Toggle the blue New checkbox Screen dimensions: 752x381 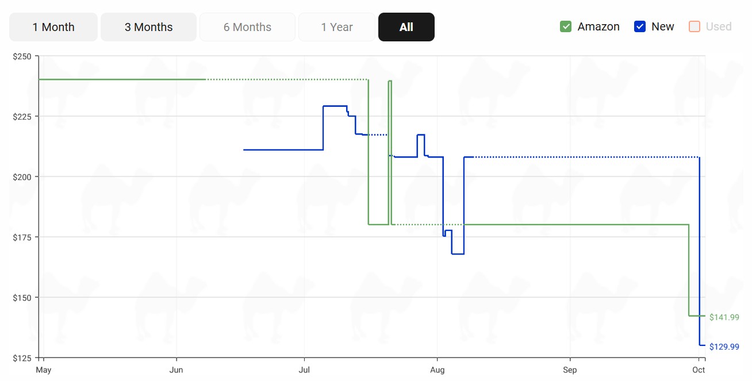pyautogui.click(x=639, y=26)
